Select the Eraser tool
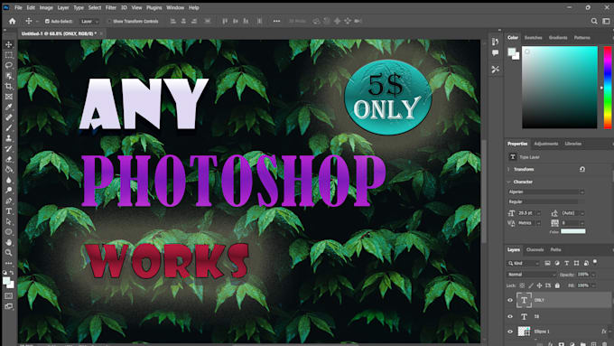Screen dimensions: 614x346 (x=9, y=159)
